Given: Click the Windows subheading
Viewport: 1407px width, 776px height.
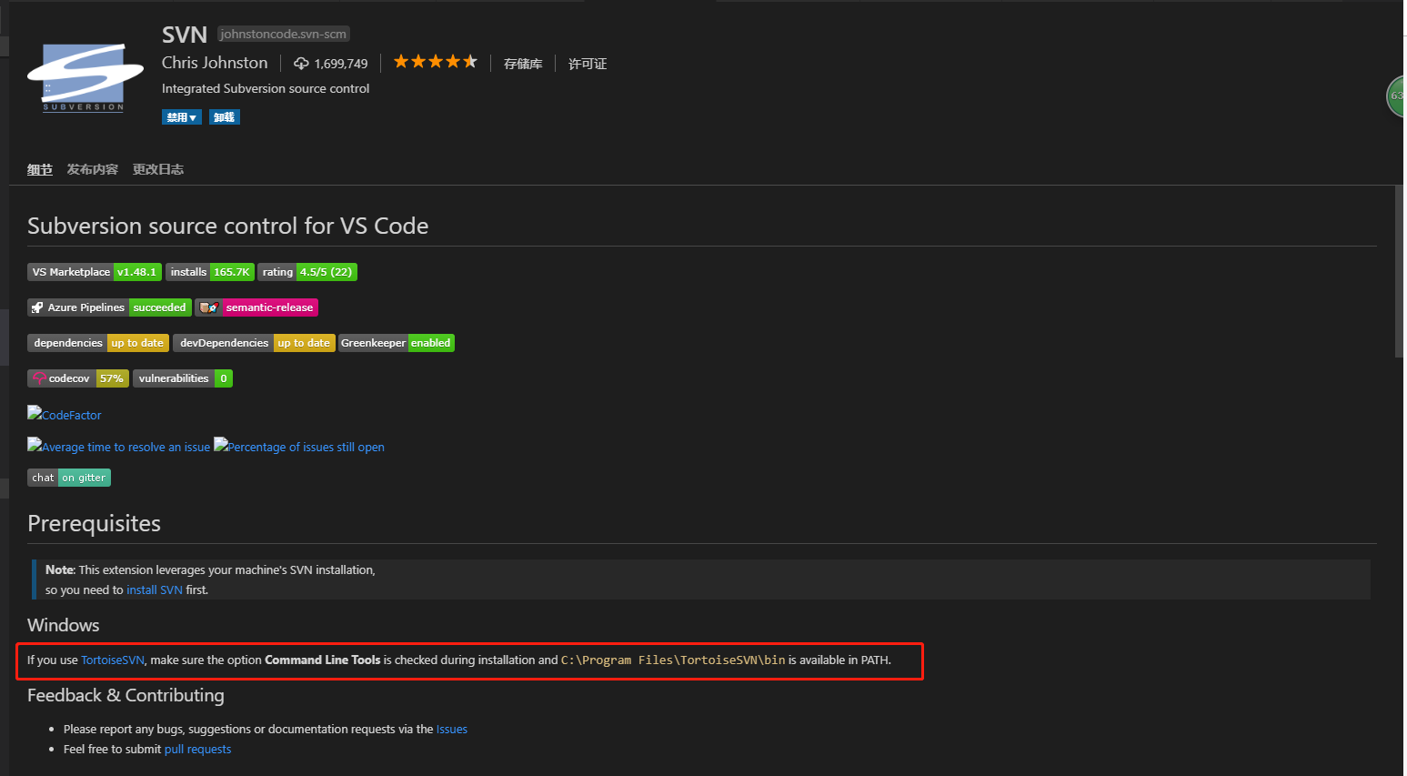Looking at the screenshot, I should 64,625.
